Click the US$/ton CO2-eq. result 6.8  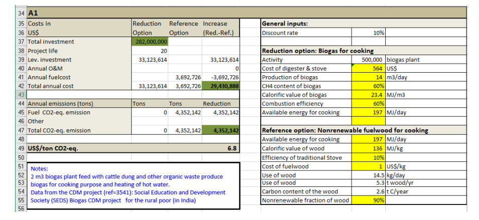pos(221,148)
